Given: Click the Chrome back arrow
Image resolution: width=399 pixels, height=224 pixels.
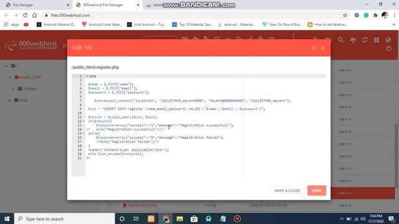Looking at the screenshot, I should 6,15.
